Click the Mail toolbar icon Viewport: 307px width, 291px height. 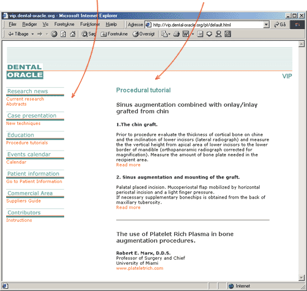coord(164,34)
